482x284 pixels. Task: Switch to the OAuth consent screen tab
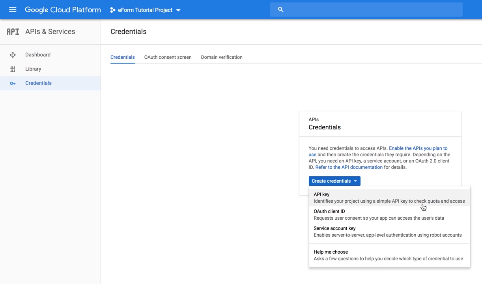pos(168,57)
